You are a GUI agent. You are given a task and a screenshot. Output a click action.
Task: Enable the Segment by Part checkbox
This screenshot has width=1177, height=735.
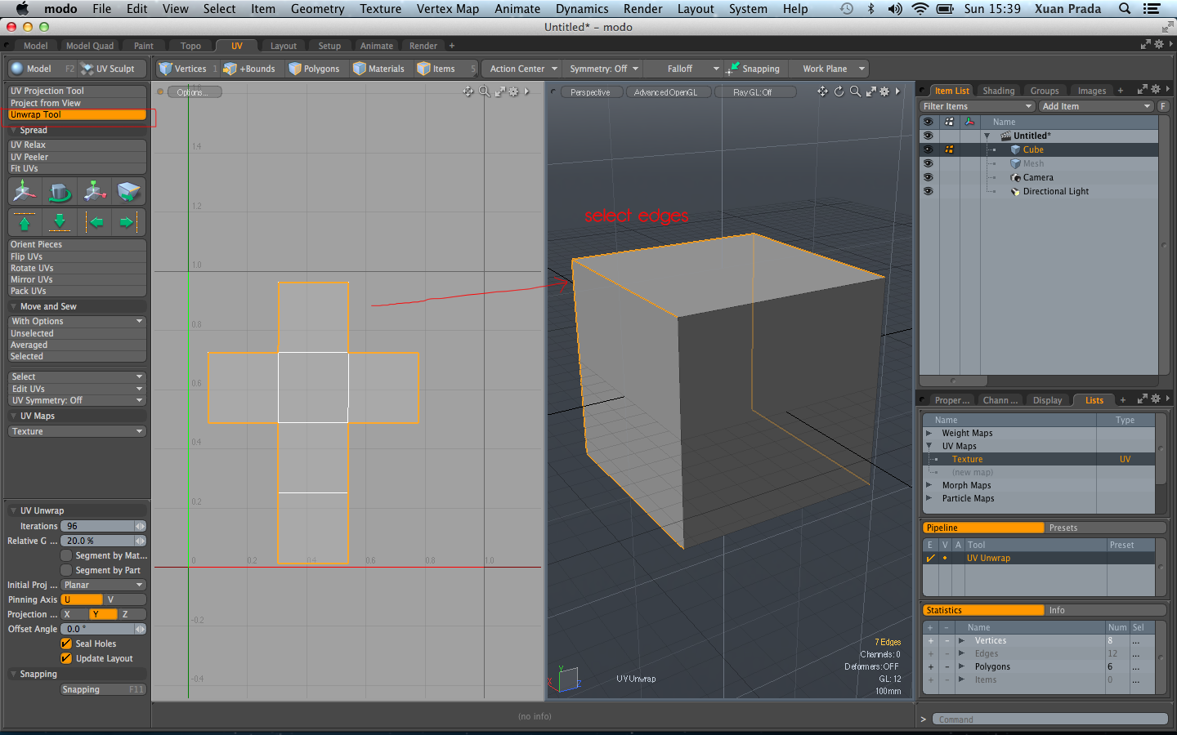pyautogui.click(x=66, y=570)
